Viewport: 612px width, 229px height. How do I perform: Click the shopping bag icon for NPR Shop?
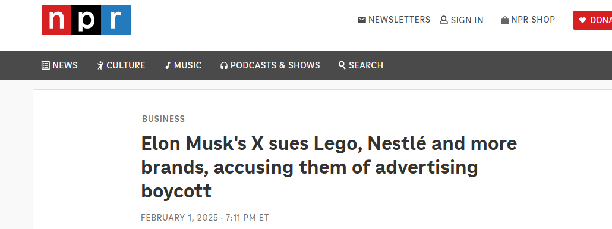(x=505, y=20)
